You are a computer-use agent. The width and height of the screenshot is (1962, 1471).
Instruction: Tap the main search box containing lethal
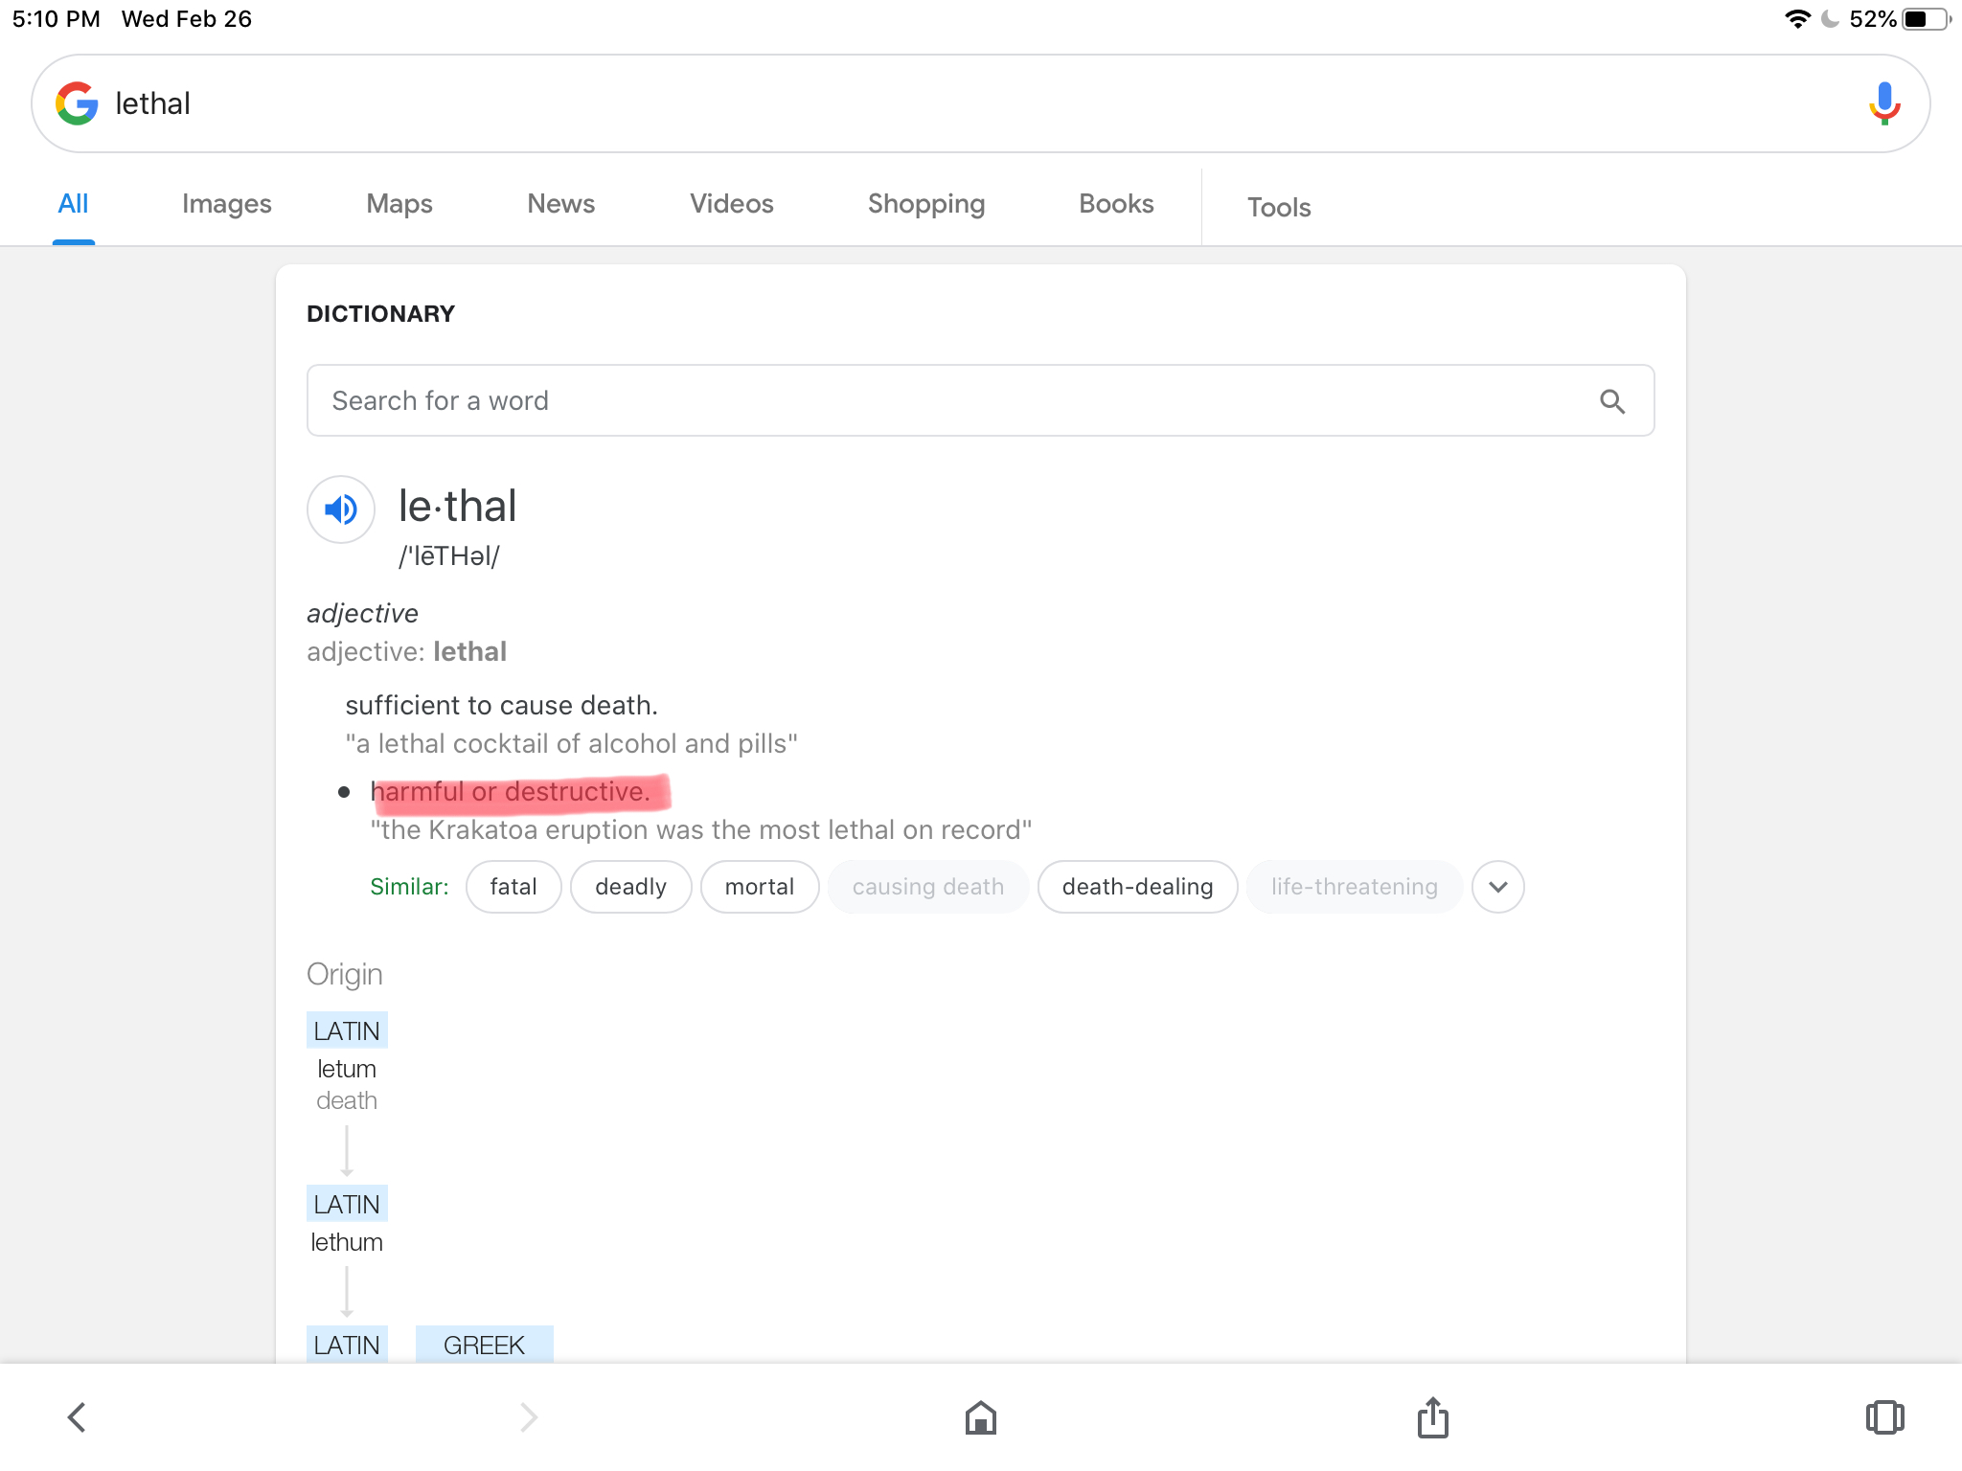[x=981, y=103]
